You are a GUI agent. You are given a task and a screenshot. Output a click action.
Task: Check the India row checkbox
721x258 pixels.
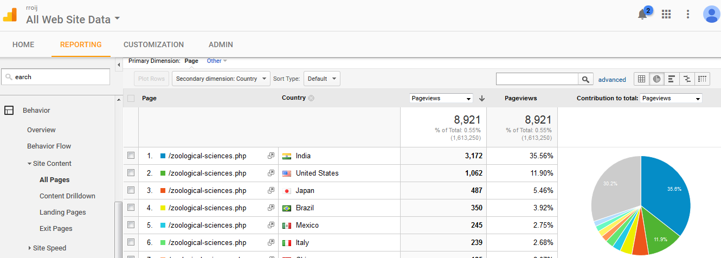(131, 156)
